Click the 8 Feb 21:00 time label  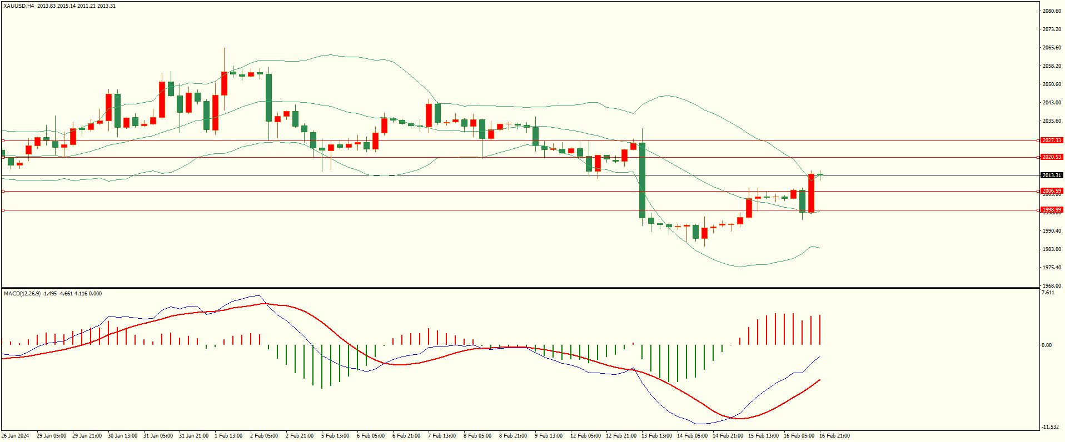click(513, 436)
